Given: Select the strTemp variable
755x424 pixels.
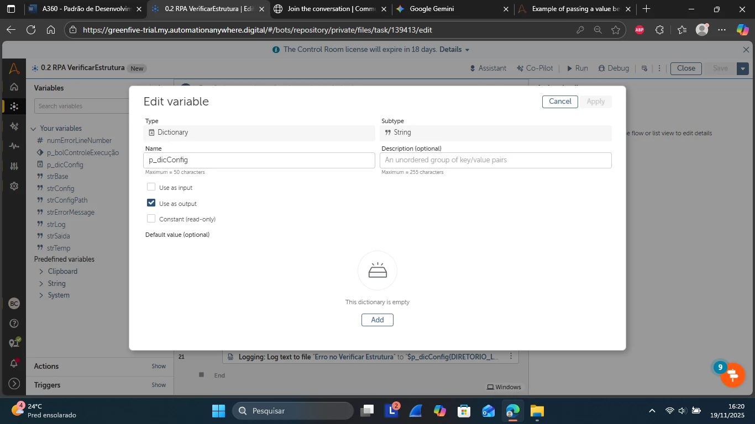Looking at the screenshot, I should (x=59, y=248).
